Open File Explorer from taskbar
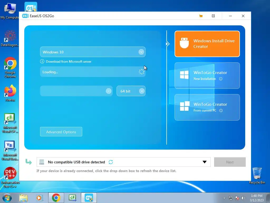270x203 pixels. click(x=23, y=198)
